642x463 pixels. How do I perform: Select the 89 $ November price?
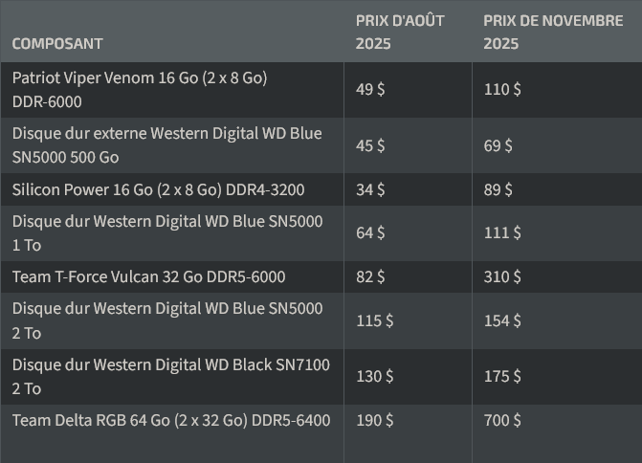[x=498, y=189]
